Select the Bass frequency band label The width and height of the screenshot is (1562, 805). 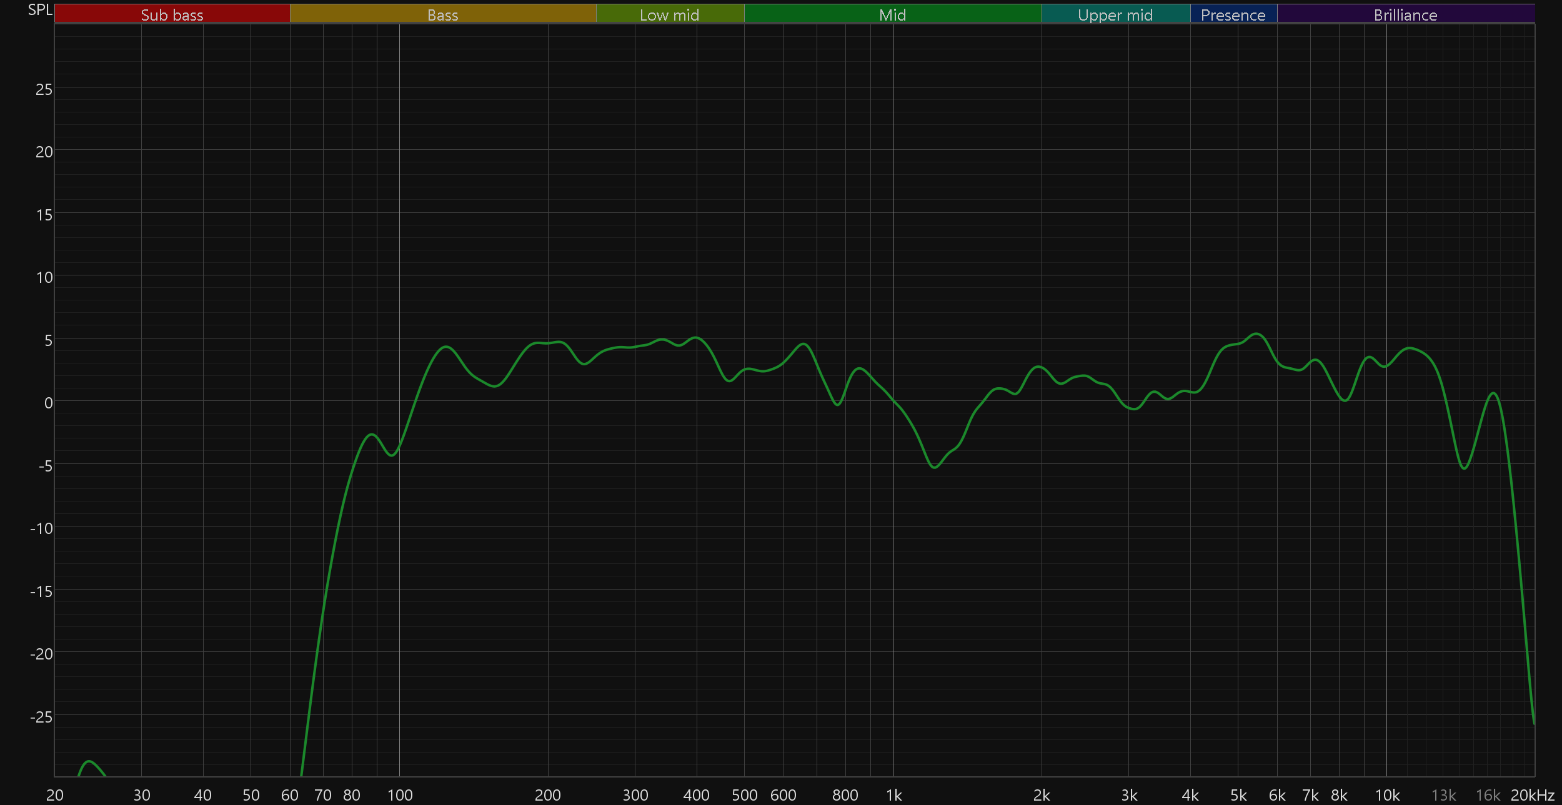click(x=442, y=14)
